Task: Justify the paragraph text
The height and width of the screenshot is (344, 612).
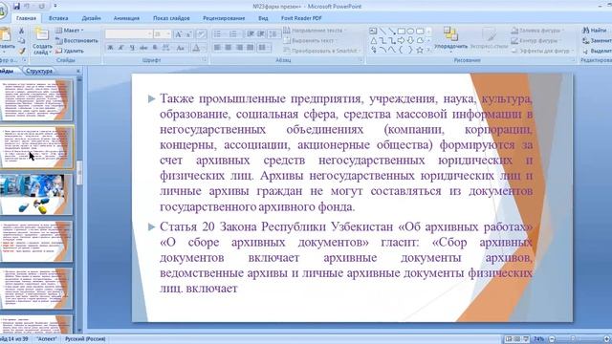Action: point(251,48)
